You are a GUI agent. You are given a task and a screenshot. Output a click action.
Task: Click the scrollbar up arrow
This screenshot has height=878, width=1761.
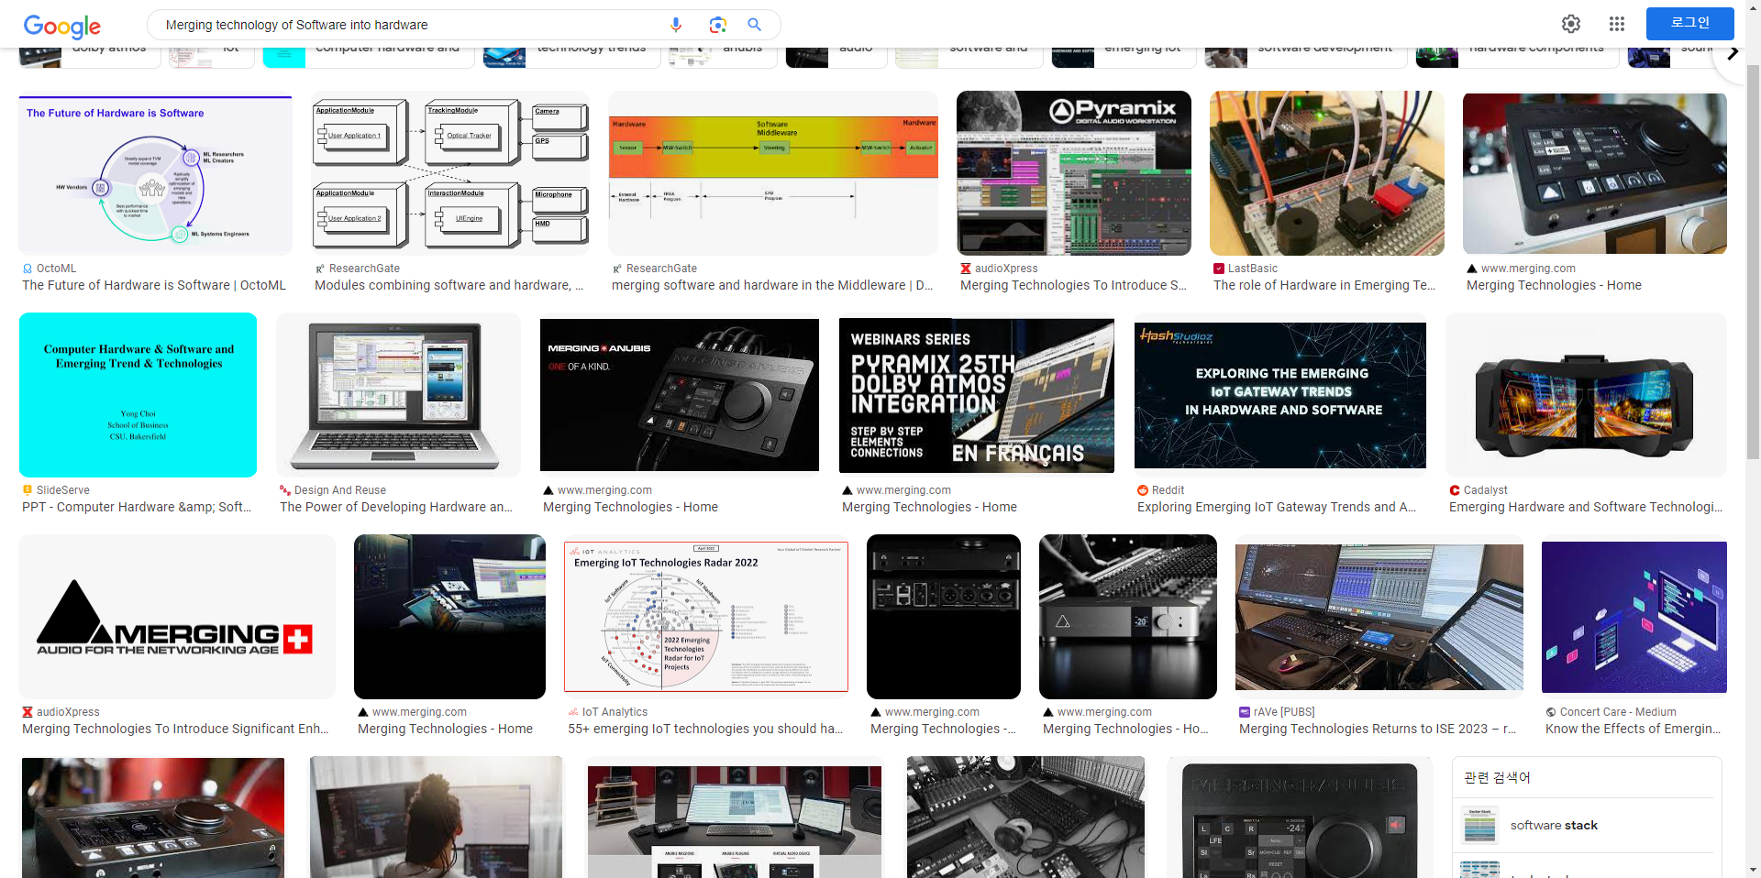[1753, 7]
